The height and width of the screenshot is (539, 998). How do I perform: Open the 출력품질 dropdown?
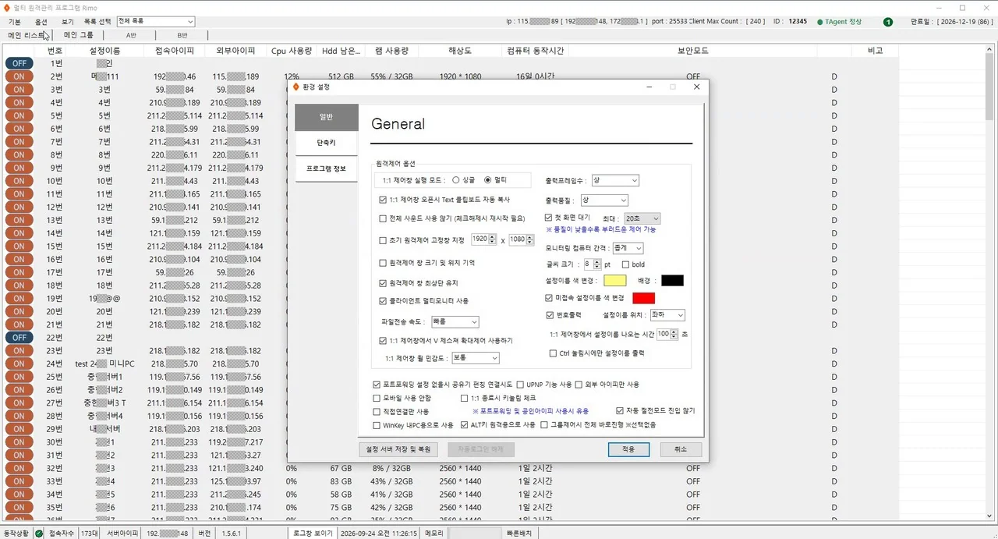(604, 200)
